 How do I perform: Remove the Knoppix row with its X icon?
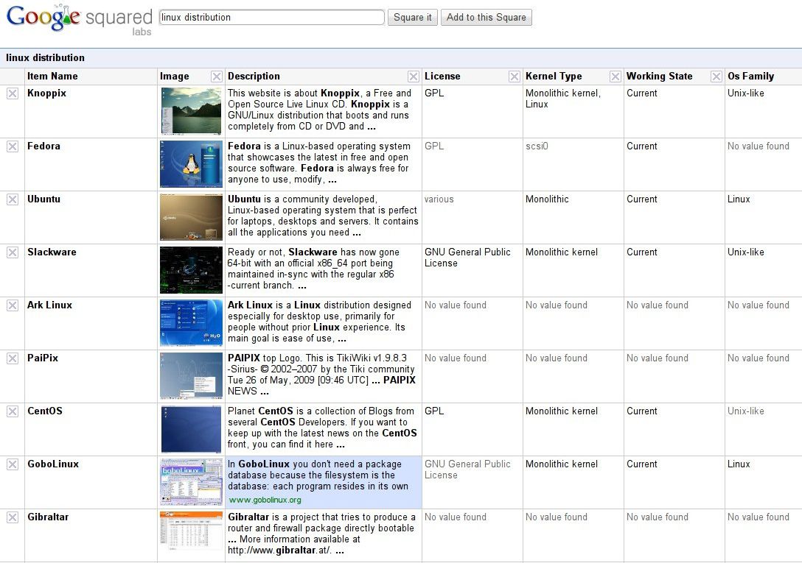click(x=13, y=93)
